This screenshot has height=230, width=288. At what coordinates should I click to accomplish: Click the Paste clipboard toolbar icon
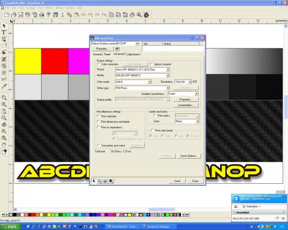click(x=76, y=15)
